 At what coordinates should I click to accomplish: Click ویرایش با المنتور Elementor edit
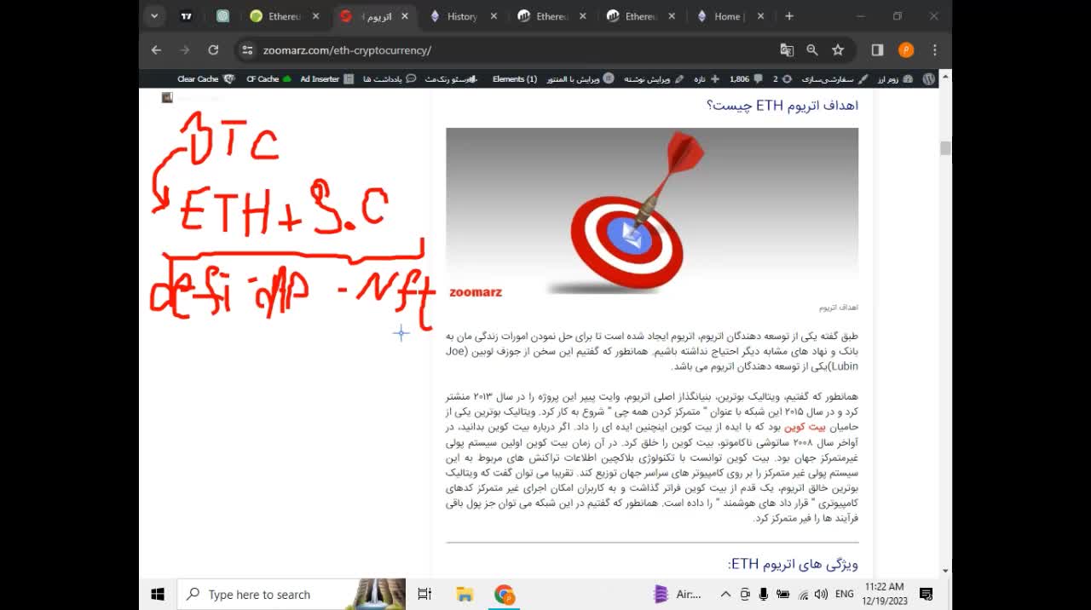tap(580, 78)
